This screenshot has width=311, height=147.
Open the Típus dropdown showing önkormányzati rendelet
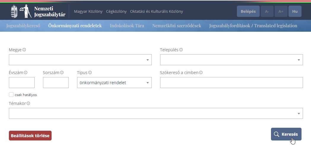pos(114,82)
